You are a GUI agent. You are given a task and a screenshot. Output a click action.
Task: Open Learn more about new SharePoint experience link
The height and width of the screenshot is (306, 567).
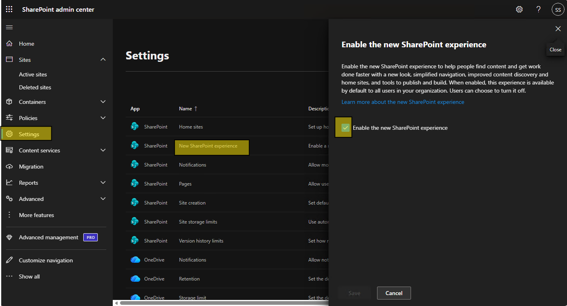click(x=403, y=102)
